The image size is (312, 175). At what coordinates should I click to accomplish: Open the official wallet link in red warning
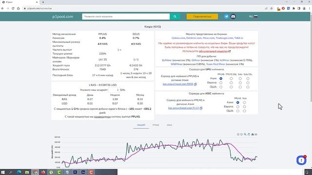pos(214,51)
